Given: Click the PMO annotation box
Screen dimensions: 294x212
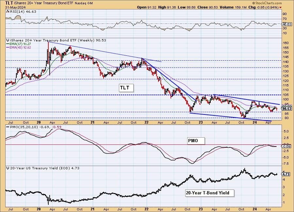Looking at the screenshot, I should [196, 141].
